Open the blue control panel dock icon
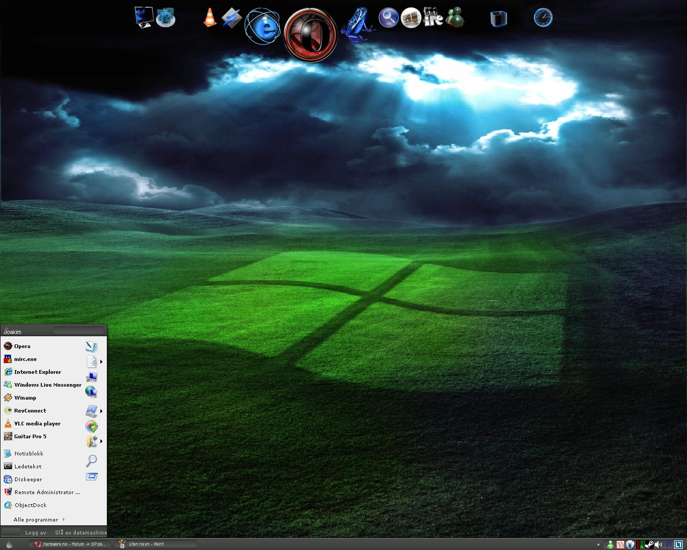 pyautogui.click(x=166, y=17)
